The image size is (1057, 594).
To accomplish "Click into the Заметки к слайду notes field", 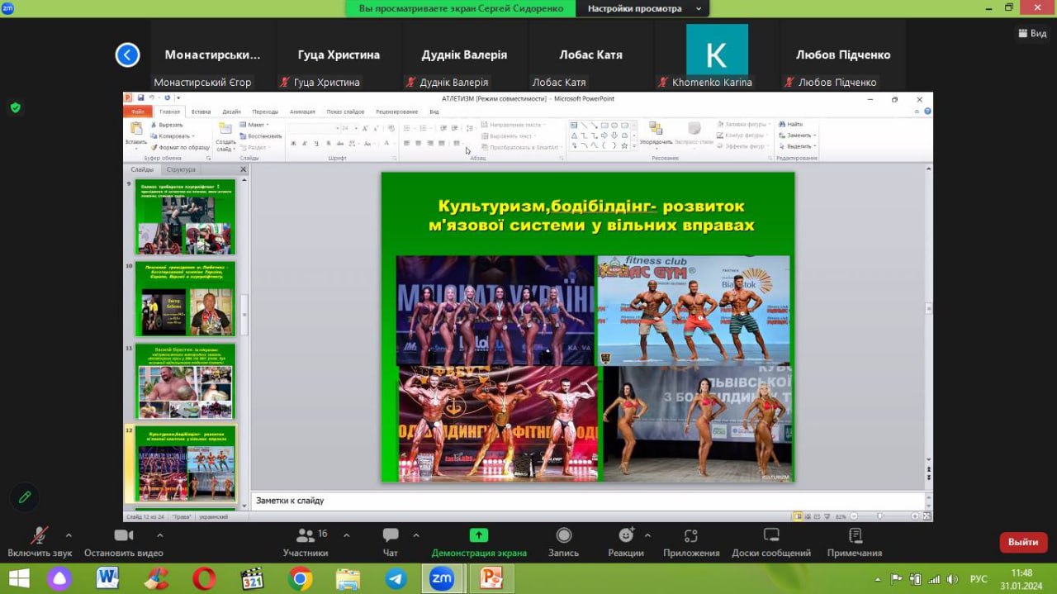I will [587, 501].
